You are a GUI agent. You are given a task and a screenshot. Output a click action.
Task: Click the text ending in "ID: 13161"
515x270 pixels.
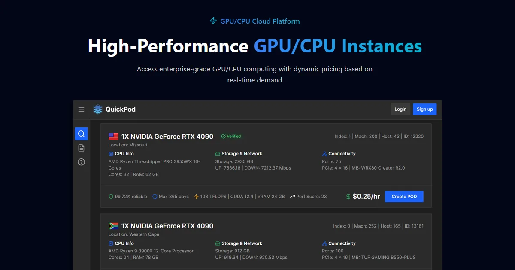[379, 226]
